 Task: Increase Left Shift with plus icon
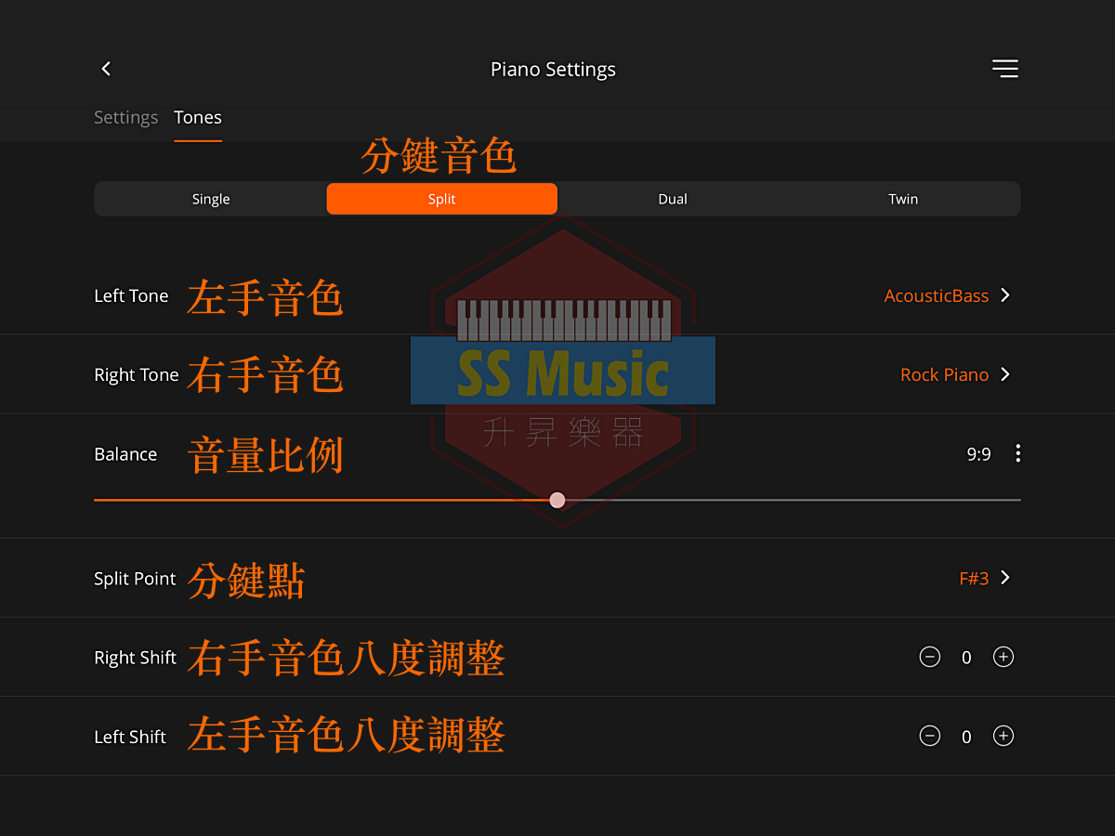(1003, 736)
